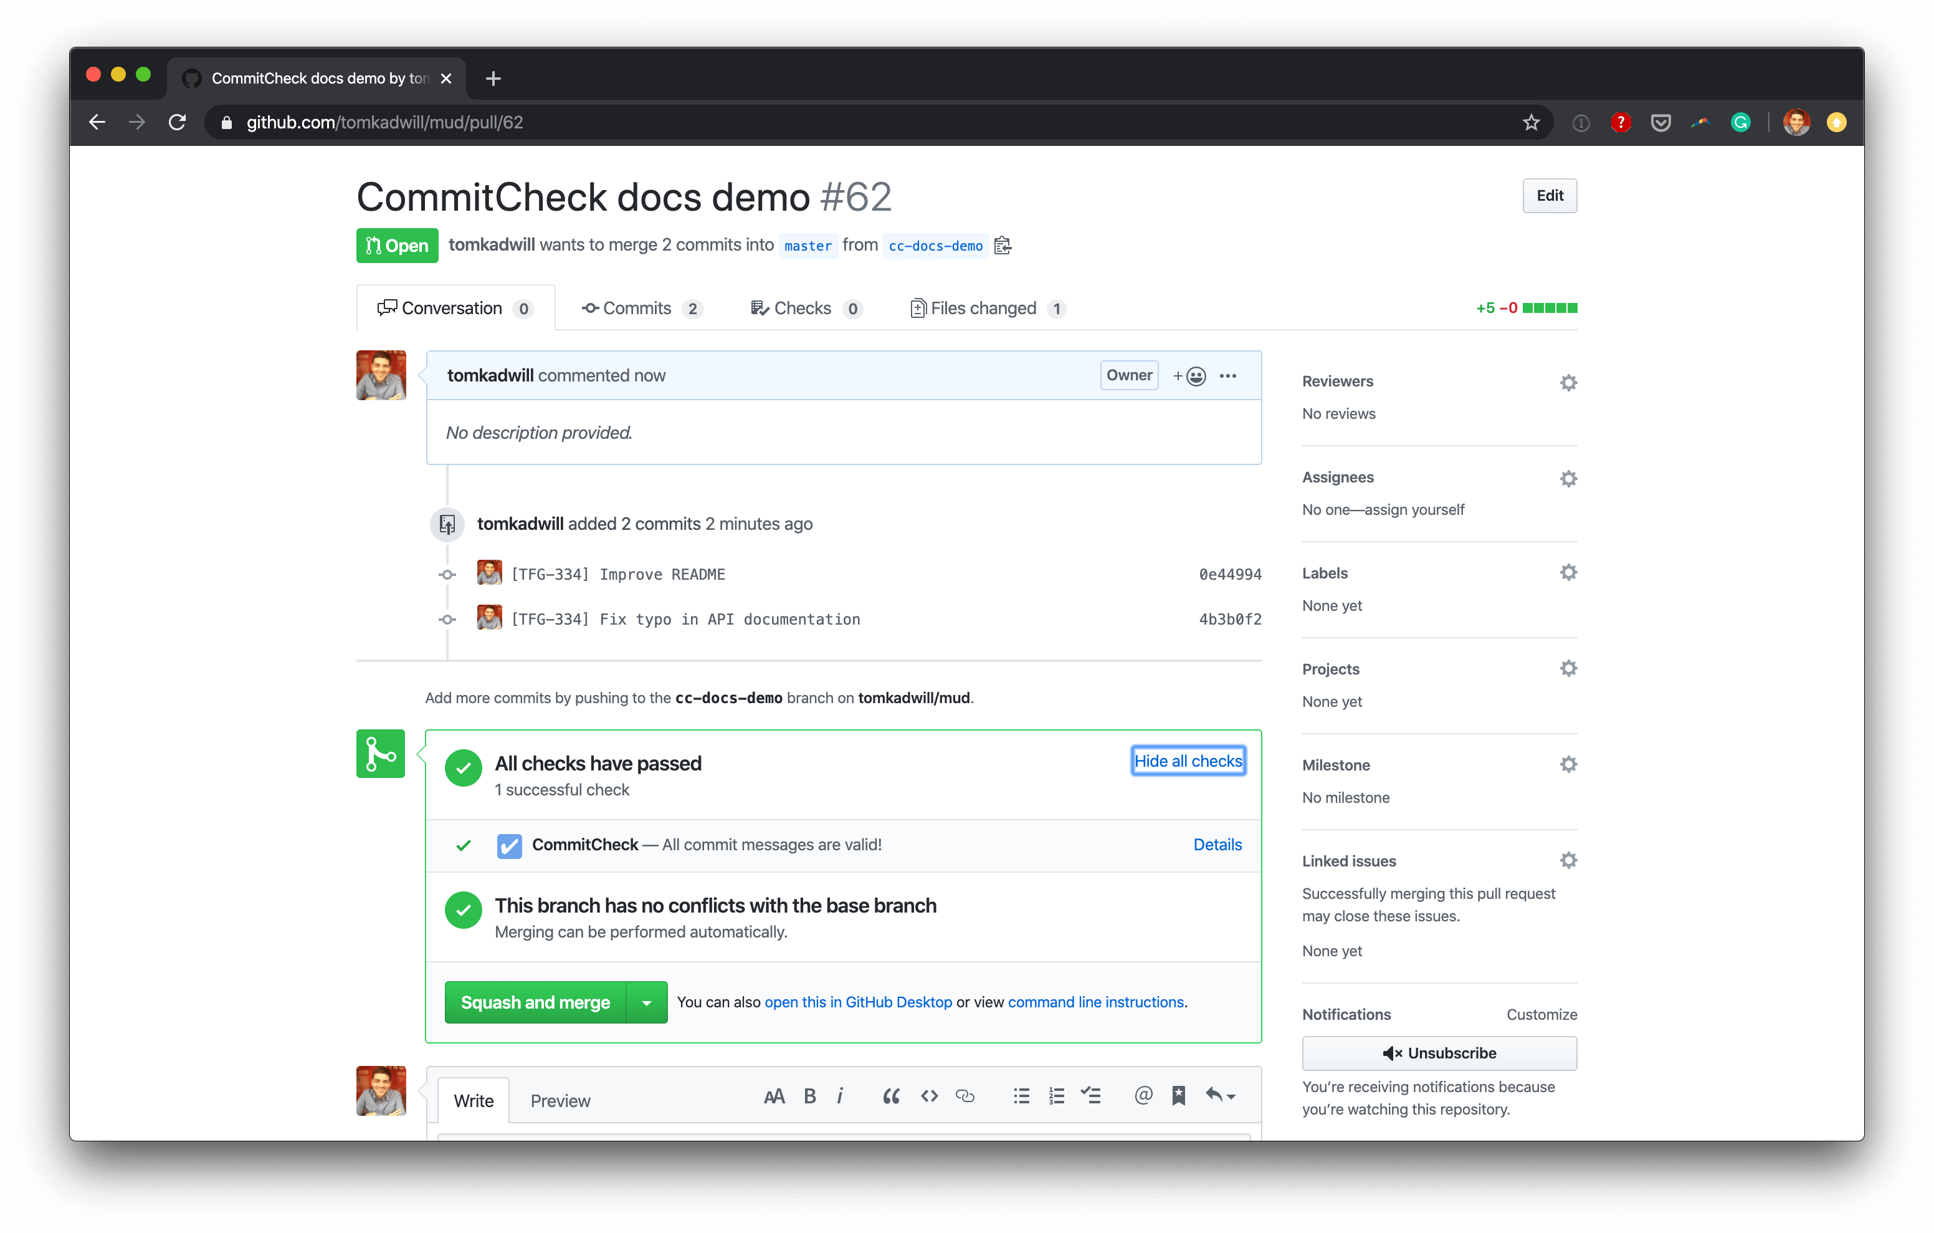The image size is (1934, 1233).
Task: Click Customize notifications link
Action: pyautogui.click(x=1541, y=1014)
